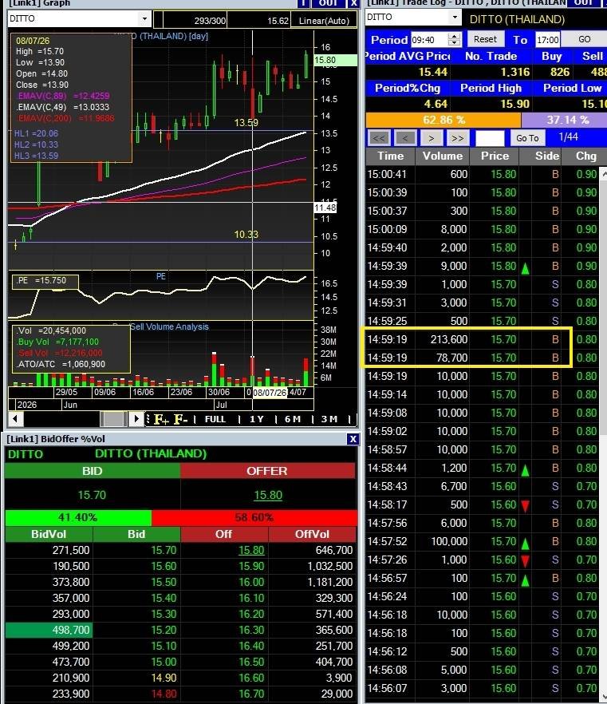Click the red 58.60% offer volume bar

tap(254, 518)
